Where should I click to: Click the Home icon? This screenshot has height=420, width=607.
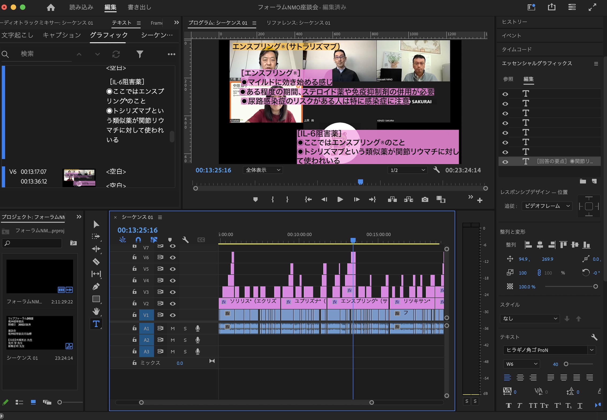pyautogui.click(x=51, y=7)
